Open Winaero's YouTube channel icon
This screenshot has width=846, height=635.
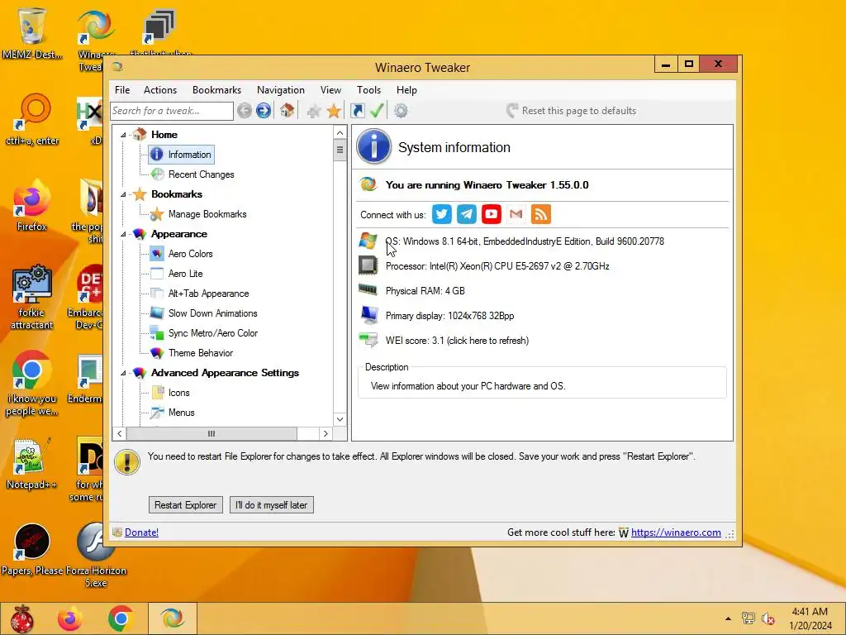tap(491, 214)
